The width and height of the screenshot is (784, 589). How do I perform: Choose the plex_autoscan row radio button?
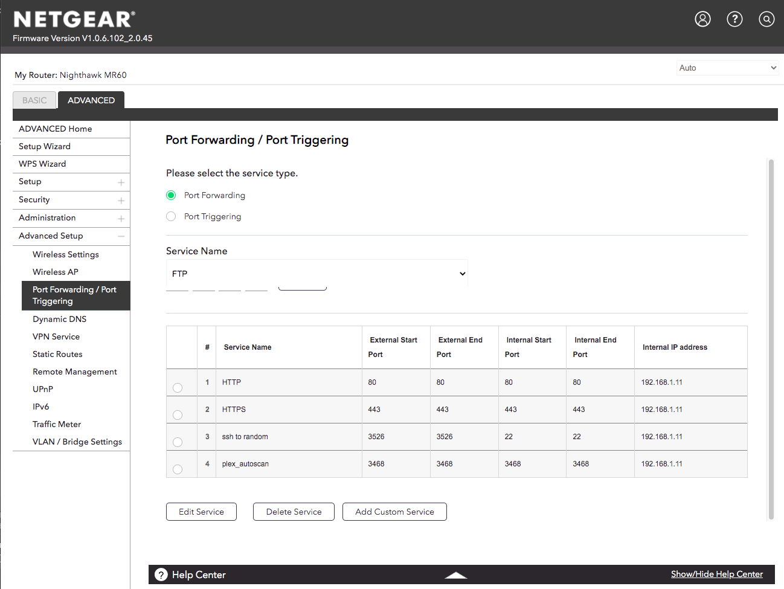tap(178, 469)
